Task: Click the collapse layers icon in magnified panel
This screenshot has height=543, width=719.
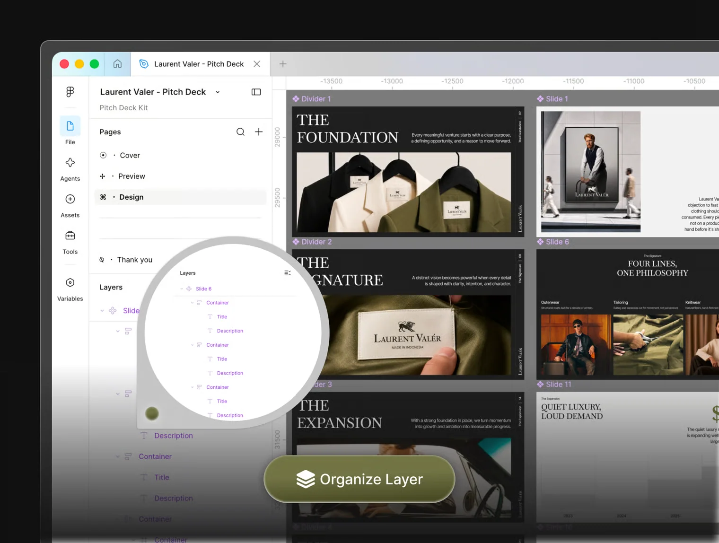Action: [x=288, y=273]
